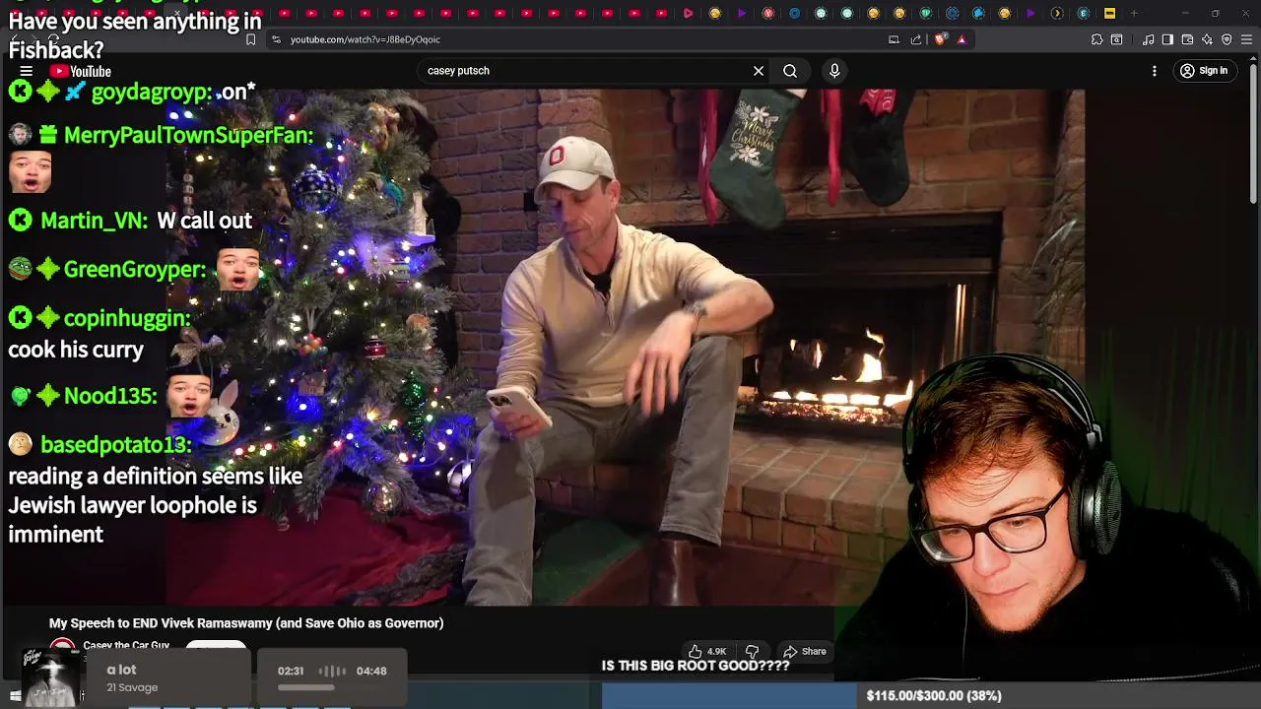This screenshot has width=1261, height=709.
Task: Toggle the browser sidebar panel icon
Action: 1167,39
